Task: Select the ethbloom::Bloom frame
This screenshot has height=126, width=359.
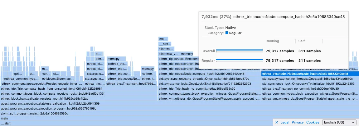Action: pos(58,79)
